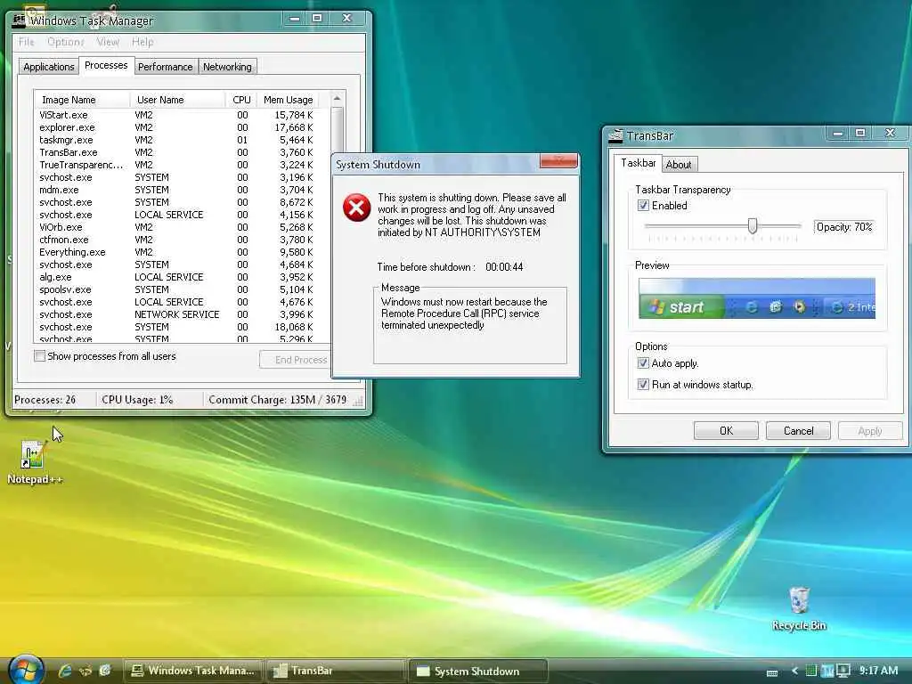912x684 pixels.
Task: Click Apply in the TransBar window
Action: (870, 431)
